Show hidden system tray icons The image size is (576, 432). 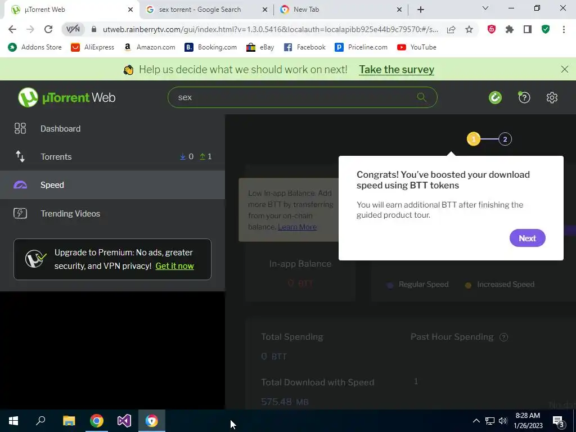point(476,421)
